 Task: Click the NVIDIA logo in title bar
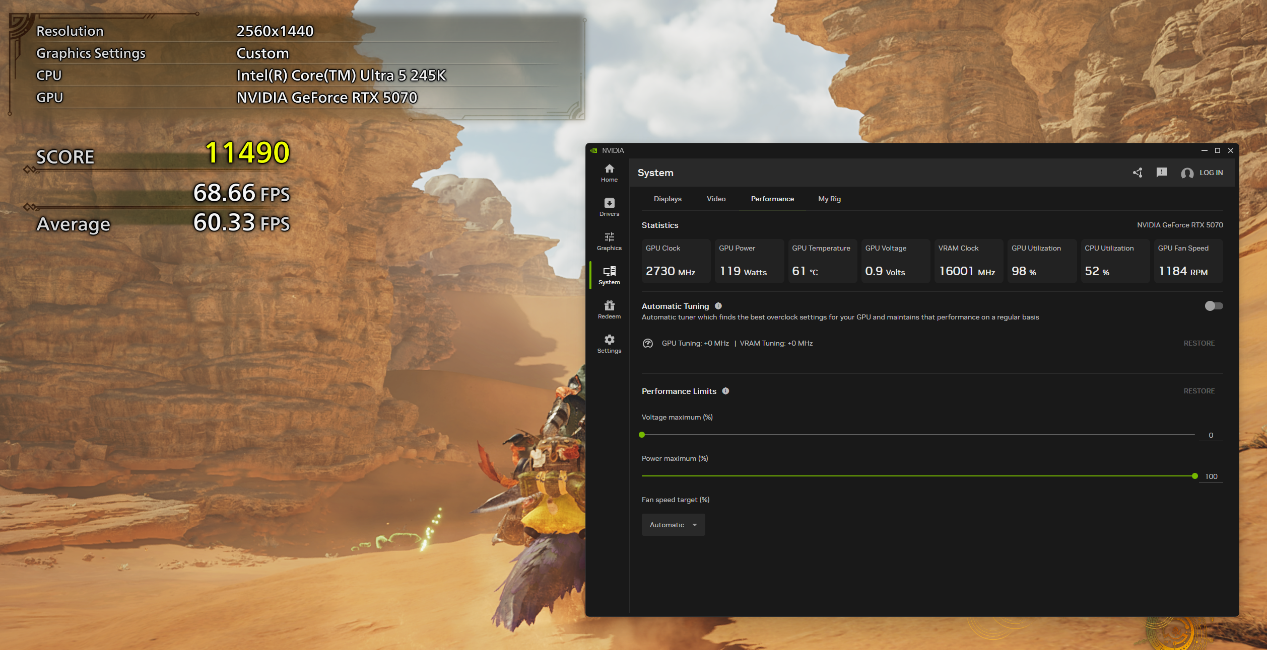[594, 150]
